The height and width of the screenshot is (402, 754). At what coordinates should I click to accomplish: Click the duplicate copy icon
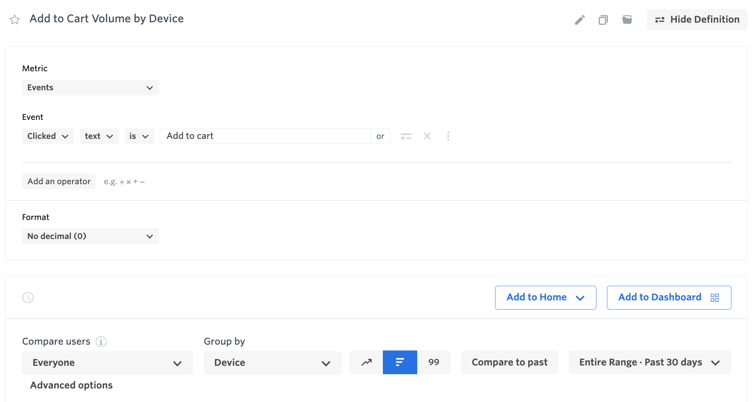pyautogui.click(x=603, y=20)
